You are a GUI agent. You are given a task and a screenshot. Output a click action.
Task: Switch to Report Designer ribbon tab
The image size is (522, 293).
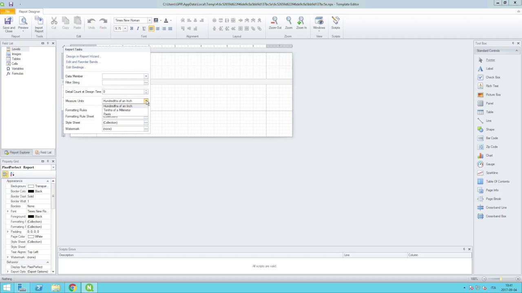pyautogui.click(x=29, y=12)
